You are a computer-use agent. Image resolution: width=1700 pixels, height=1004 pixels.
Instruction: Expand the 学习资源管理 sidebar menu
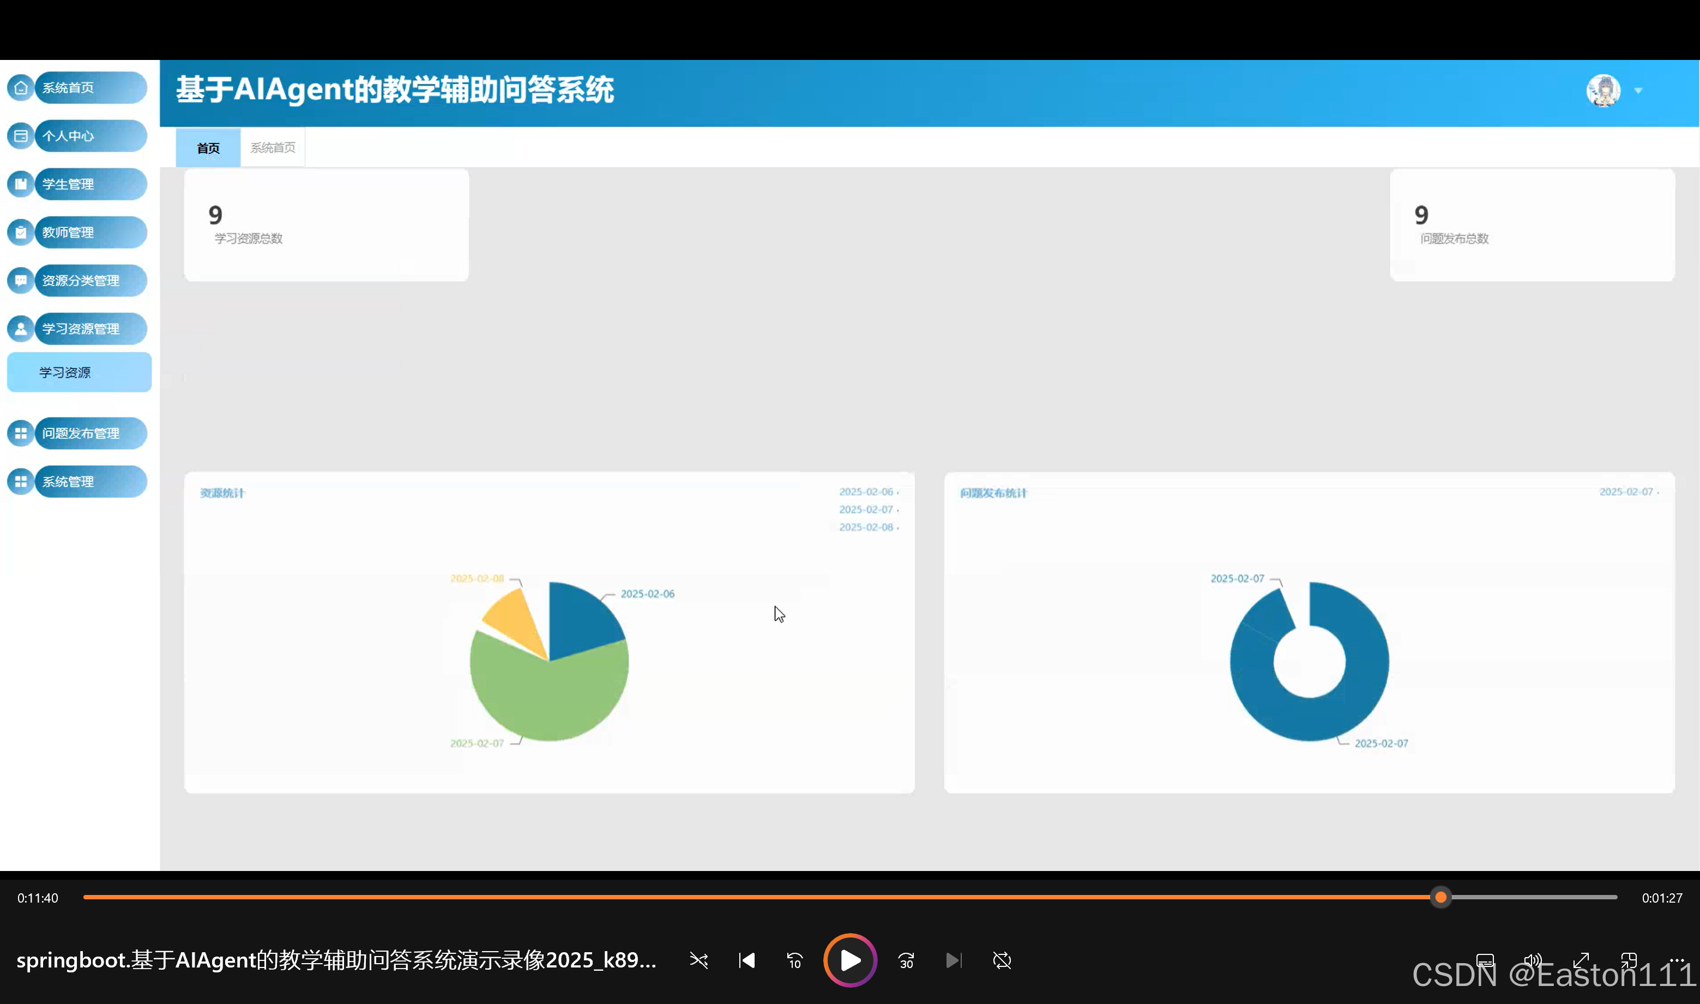pos(81,329)
